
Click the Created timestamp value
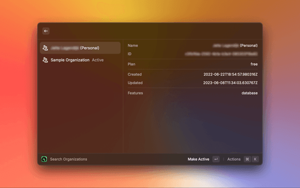(230, 74)
